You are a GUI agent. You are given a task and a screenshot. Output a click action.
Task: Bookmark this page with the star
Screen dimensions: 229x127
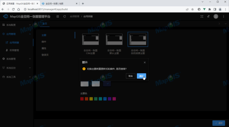tap(193, 9)
